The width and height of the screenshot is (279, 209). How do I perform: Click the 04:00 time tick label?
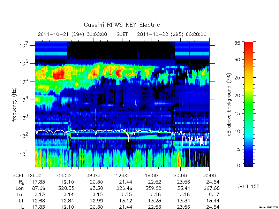[x=64, y=176]
